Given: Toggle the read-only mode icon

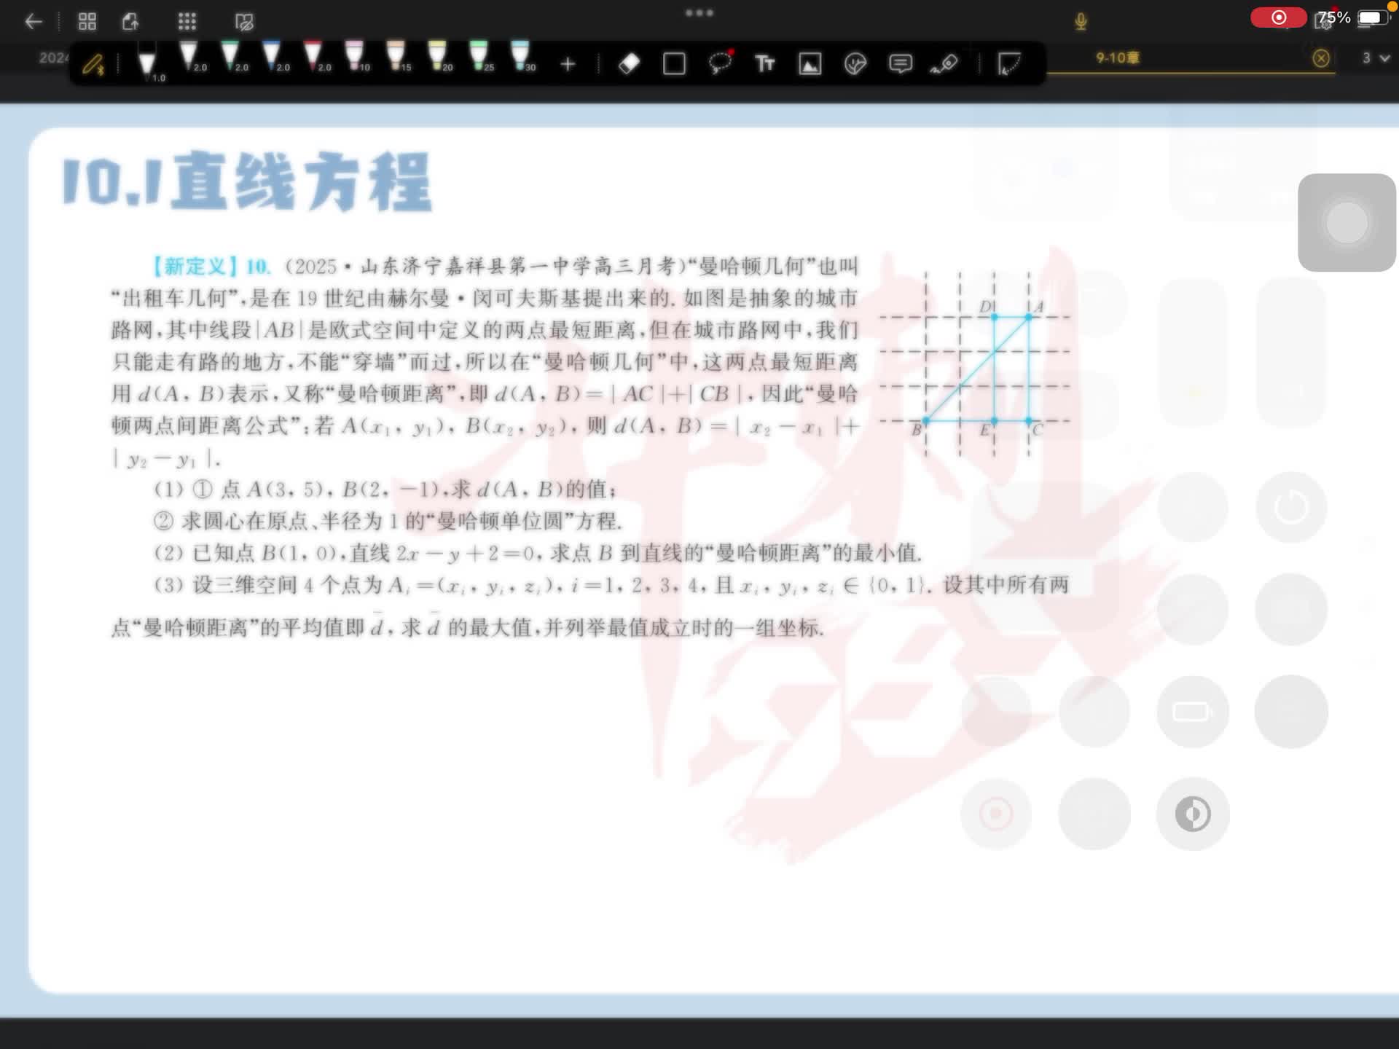Looking at the screenshot, I should (x=244, y=22).
